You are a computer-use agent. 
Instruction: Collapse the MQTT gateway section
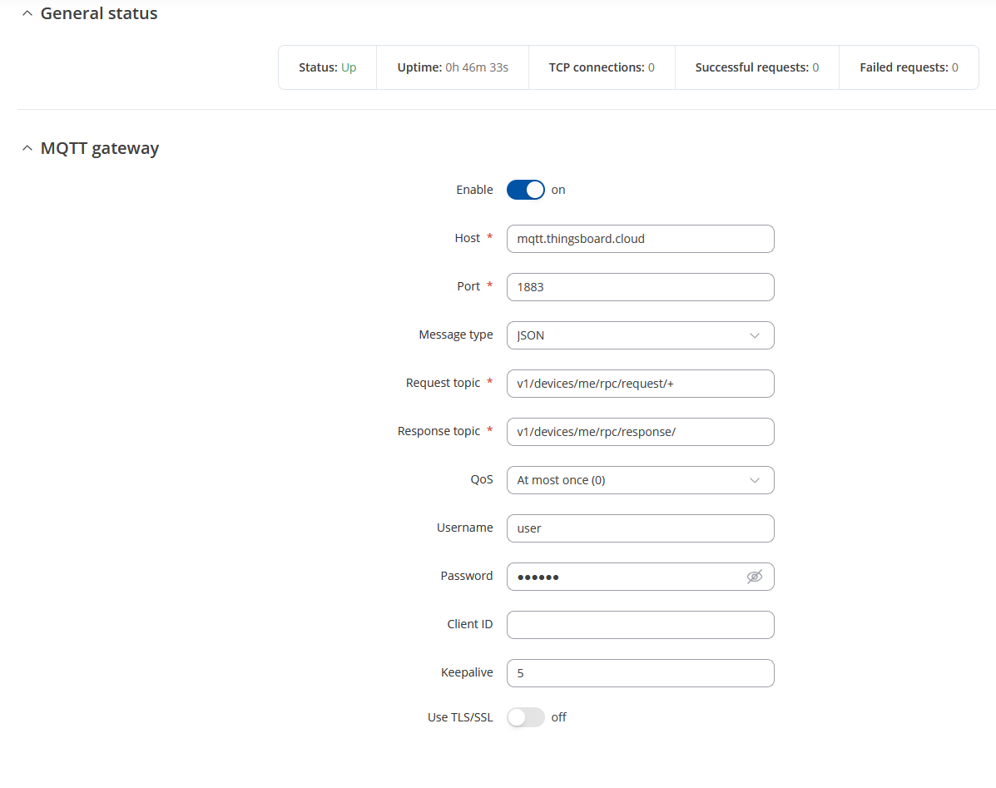tap(27, 149)
